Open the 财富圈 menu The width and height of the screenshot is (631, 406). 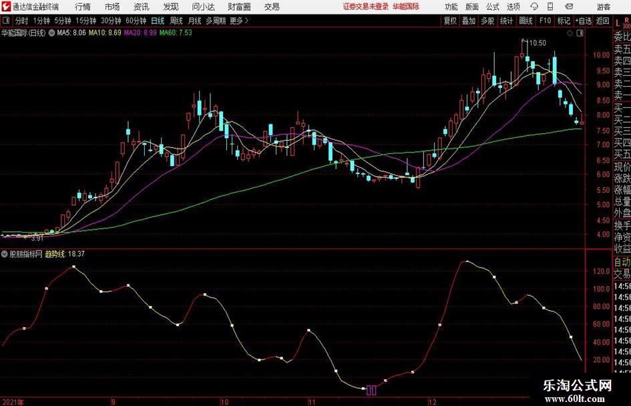(239, 7)
